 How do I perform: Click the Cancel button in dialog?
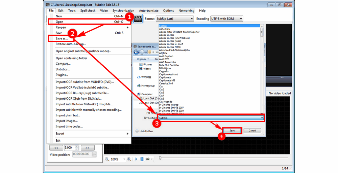pyautogui.click(x=252, y=131)
